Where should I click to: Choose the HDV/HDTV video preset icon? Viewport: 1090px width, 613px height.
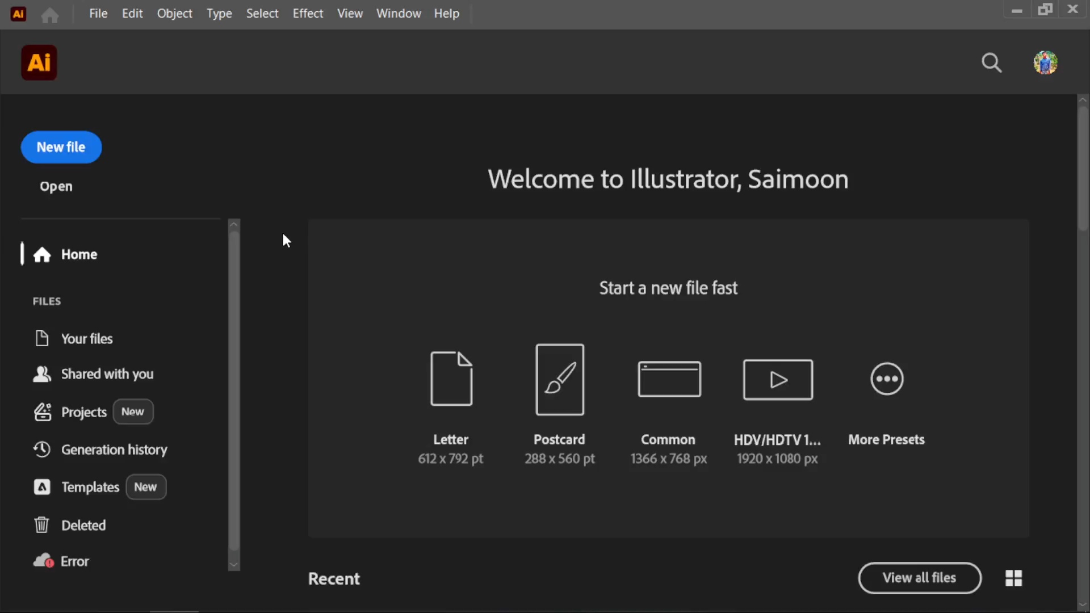[778, 380]
